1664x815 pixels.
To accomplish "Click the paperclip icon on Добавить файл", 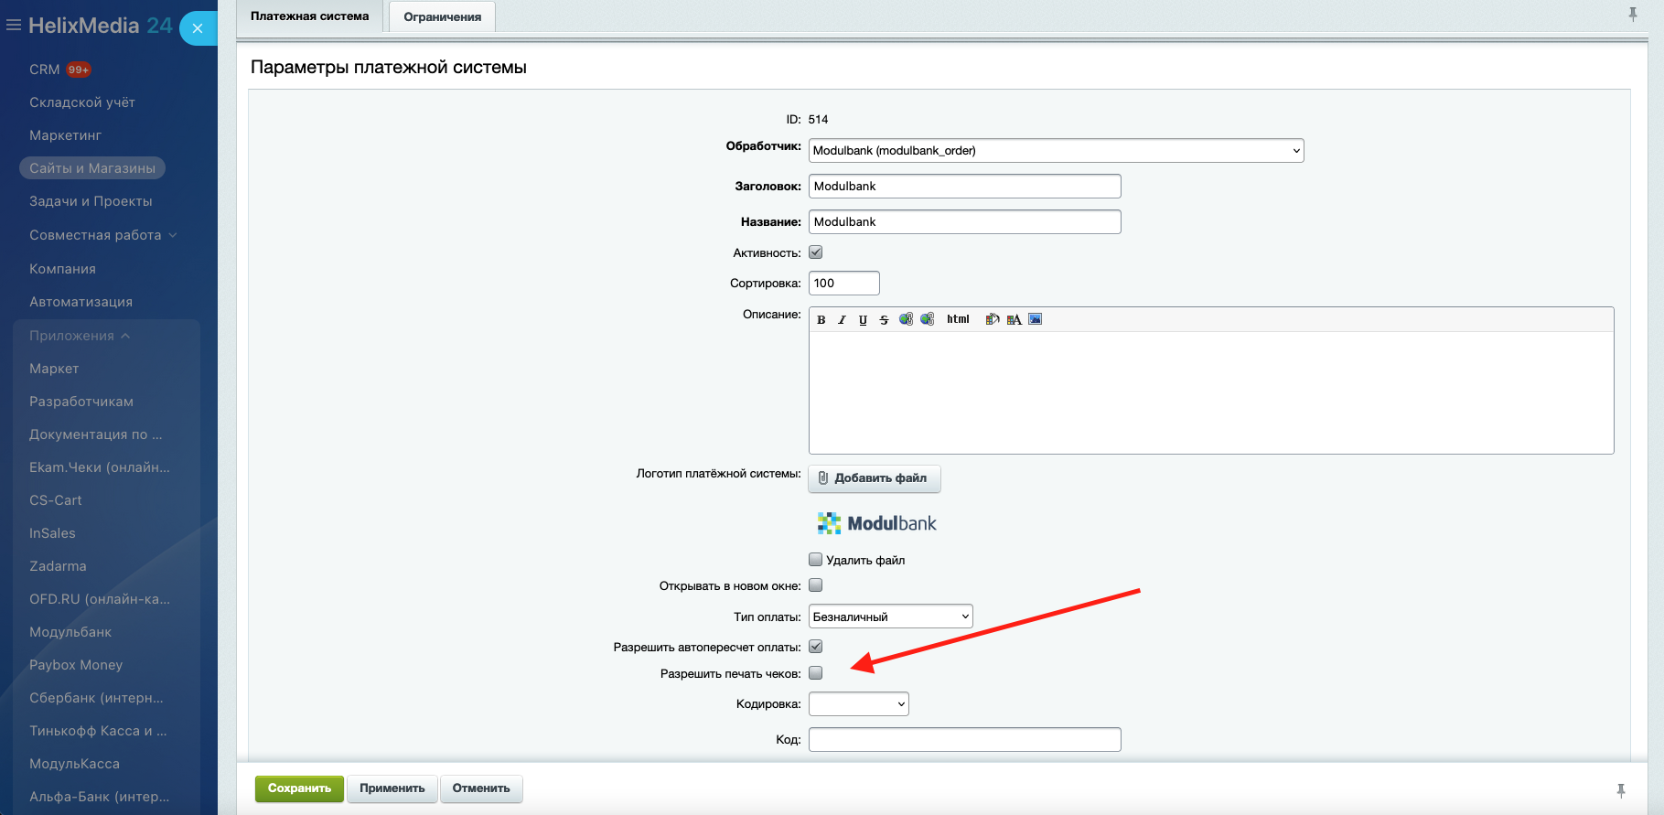I will 823,477.
